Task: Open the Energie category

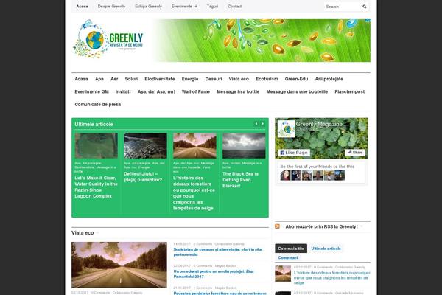Action: 190,79
